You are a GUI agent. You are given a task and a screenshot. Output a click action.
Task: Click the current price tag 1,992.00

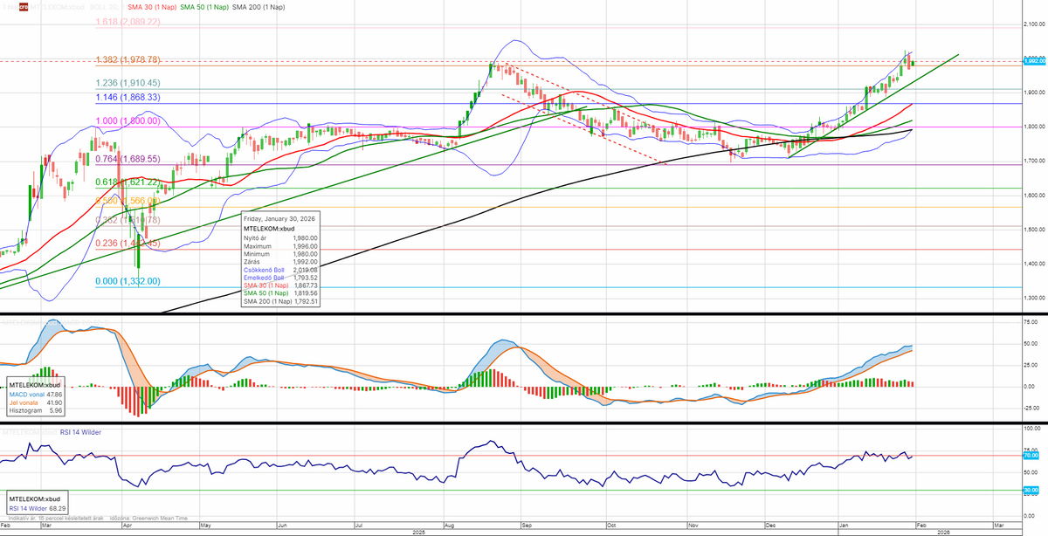(1034, 61)
